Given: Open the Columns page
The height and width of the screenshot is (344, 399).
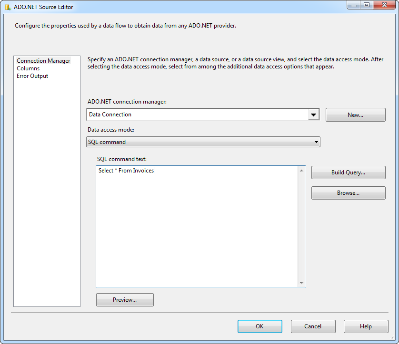Looking at the screenshot, I should click(28, 68).
